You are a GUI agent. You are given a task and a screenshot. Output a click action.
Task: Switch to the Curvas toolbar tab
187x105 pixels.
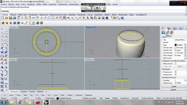coord(90,15)
